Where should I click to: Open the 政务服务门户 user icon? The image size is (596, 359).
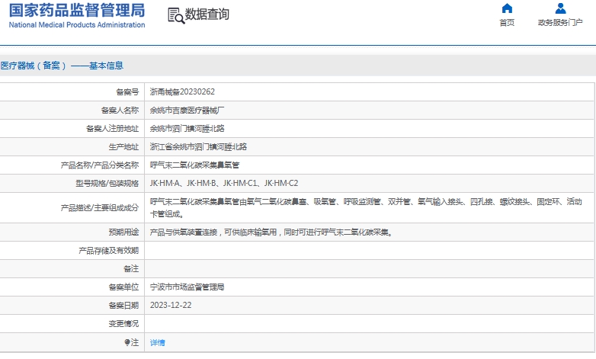pos(560,8)
